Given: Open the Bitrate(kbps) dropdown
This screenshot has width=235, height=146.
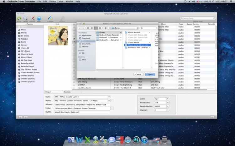Looking at the screenshot, I should click(168, 103).
